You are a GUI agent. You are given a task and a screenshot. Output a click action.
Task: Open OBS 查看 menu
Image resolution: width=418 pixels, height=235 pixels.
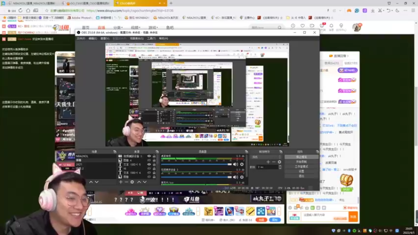[105, 39]
